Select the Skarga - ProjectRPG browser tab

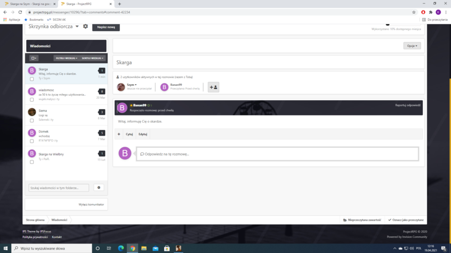pyautogui.click(x=86, y=4)
